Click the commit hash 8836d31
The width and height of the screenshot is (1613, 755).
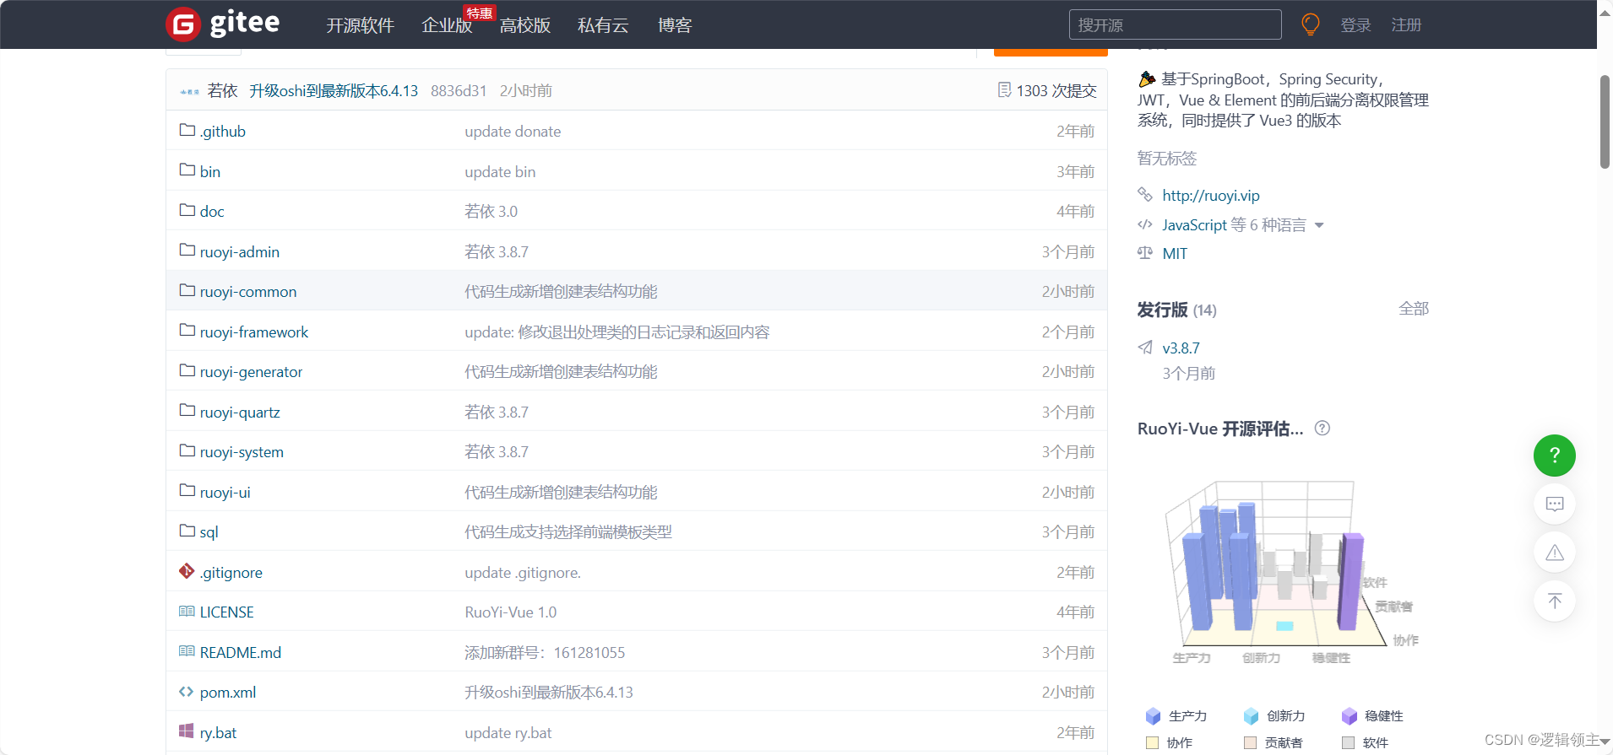coord(459,90)
